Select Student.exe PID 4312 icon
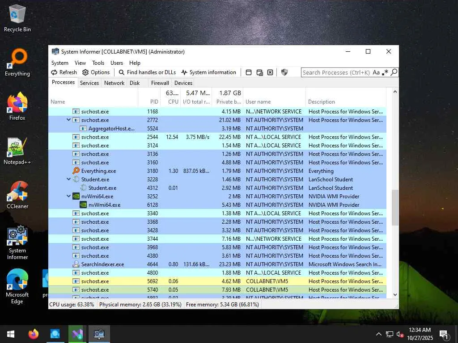The width and height of the screenshot is (458, 343). point(83,188)
